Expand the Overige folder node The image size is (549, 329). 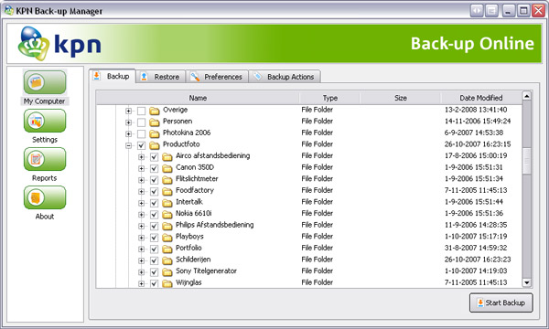(128, 111)
